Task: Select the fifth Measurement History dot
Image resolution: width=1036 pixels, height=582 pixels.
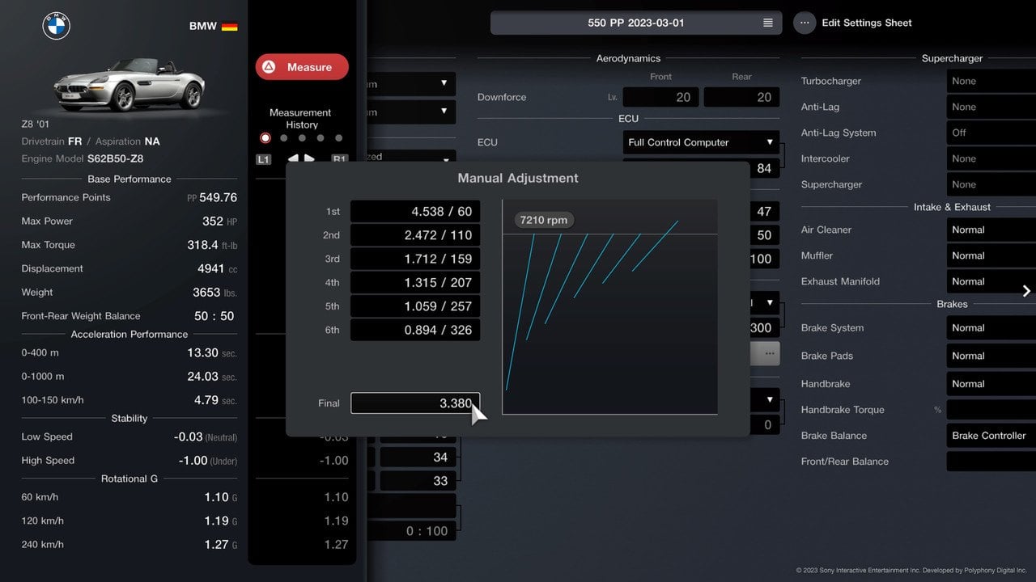Action: 338,138
